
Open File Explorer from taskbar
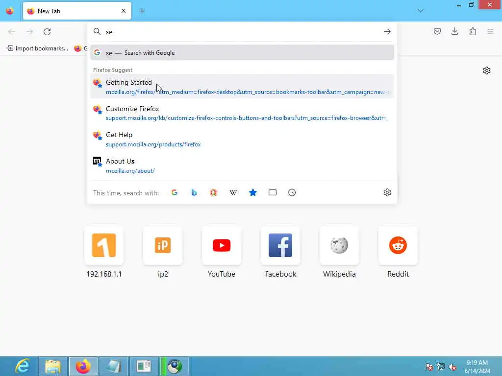53,366
